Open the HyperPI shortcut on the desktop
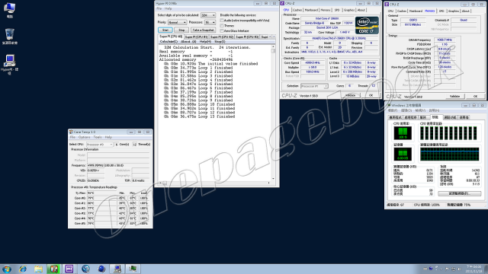 (10, 64)
